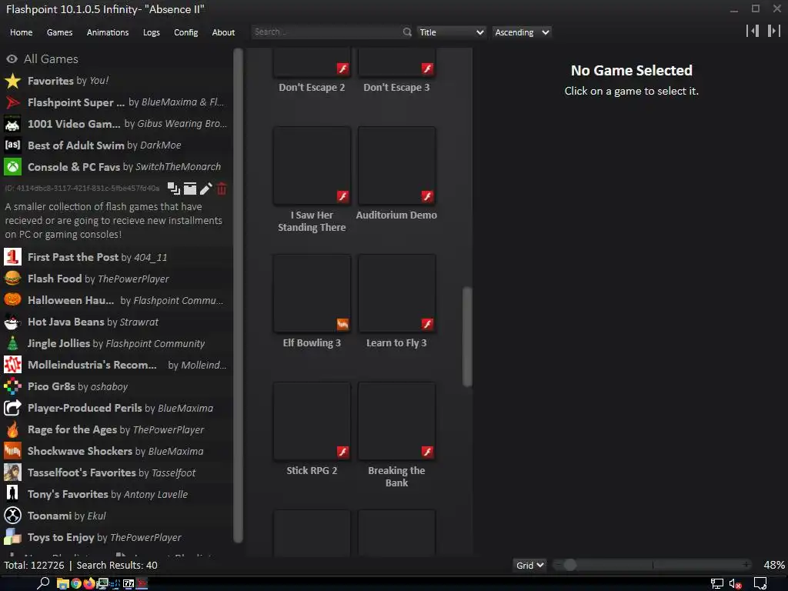788x591 pixels.
Task: Select the Jingle Jollies tree icon
Action: pyautogui.click(x=12, y=343)
